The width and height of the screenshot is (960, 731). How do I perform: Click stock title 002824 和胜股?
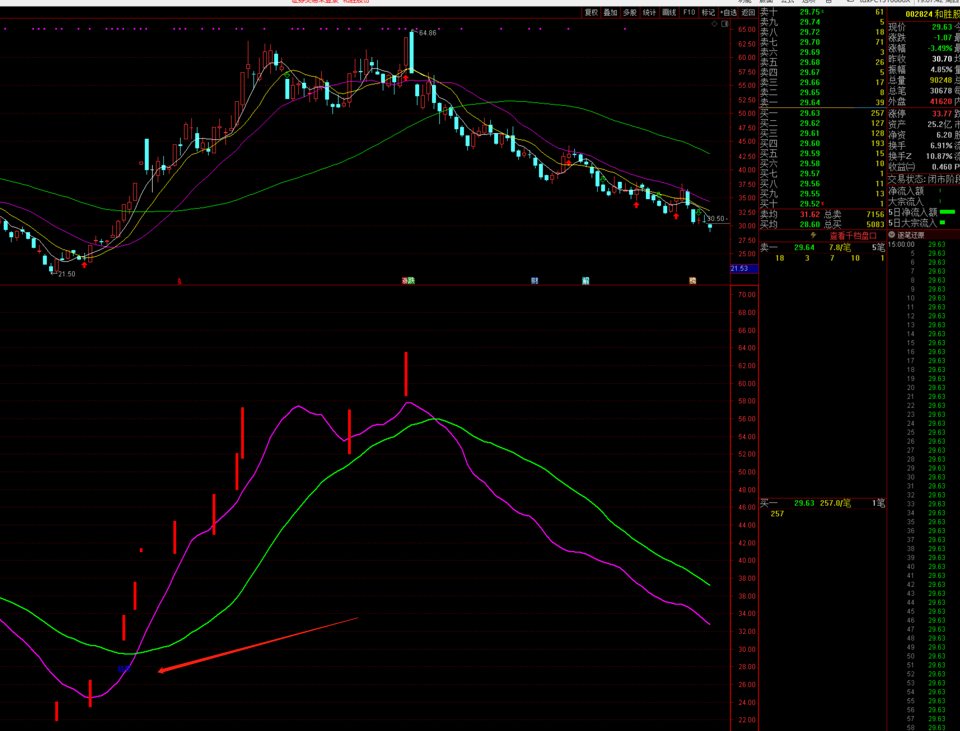tap(932, 14)
